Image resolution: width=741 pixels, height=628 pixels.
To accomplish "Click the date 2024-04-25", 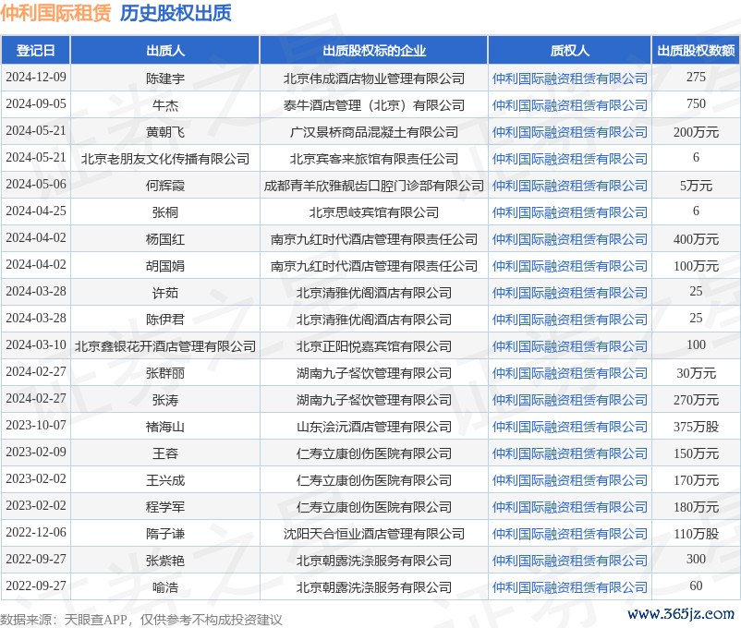I will (x=36, y=211).
